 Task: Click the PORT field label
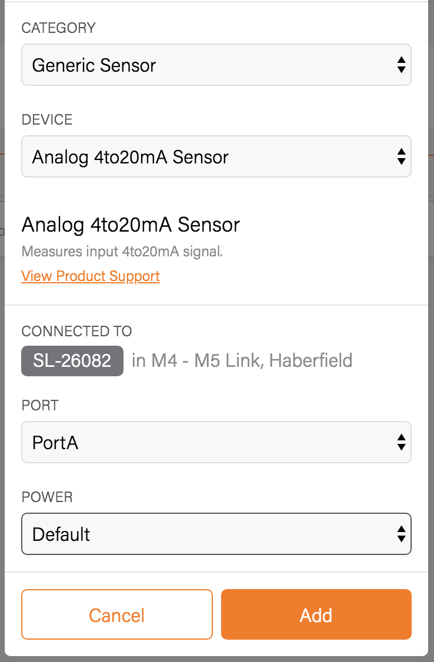click(x=40, y=406)
